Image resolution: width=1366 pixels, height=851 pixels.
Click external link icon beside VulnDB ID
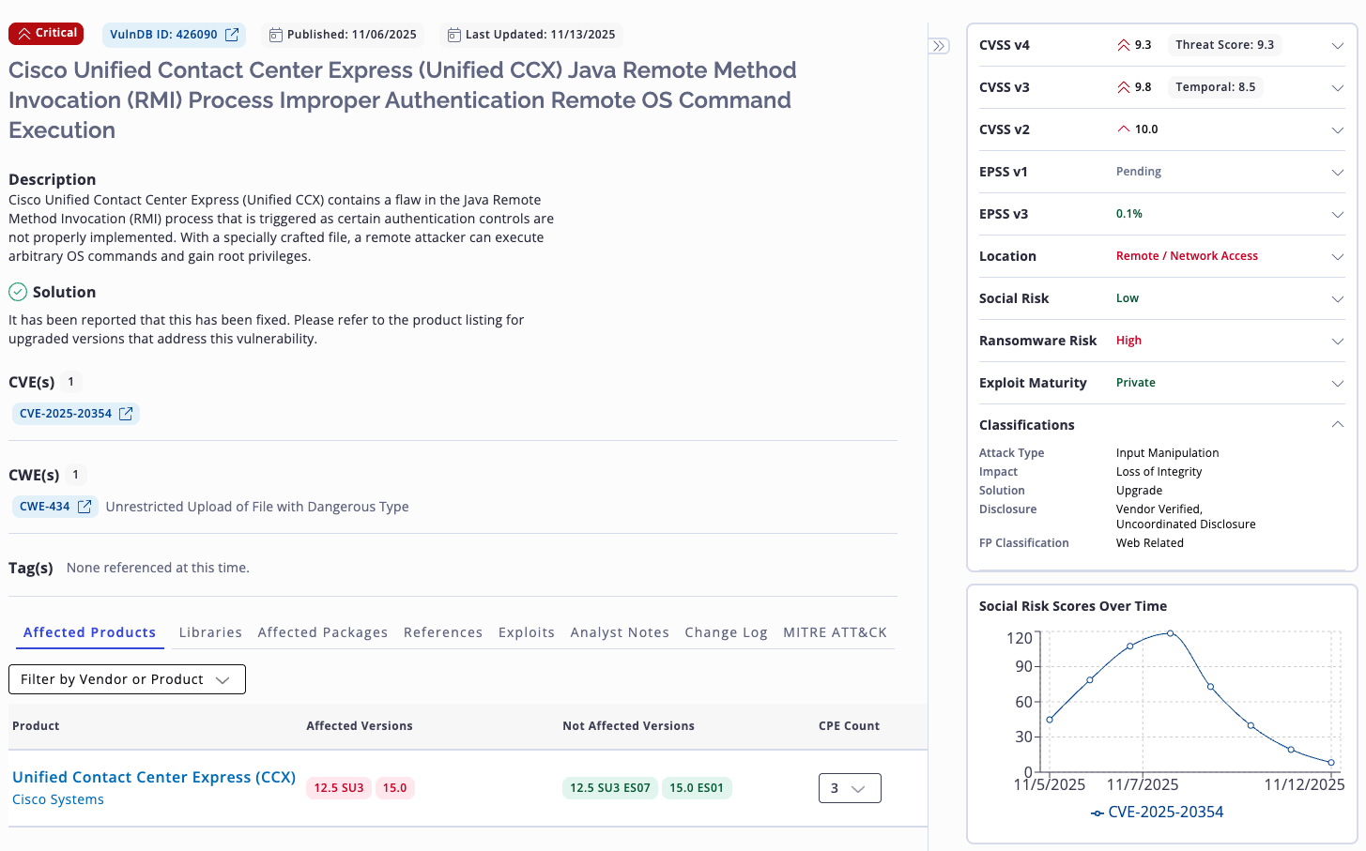pos(232,35)
